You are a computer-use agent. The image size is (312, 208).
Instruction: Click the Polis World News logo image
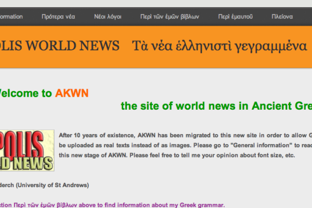pyautogui.click(x=27, y=150)
